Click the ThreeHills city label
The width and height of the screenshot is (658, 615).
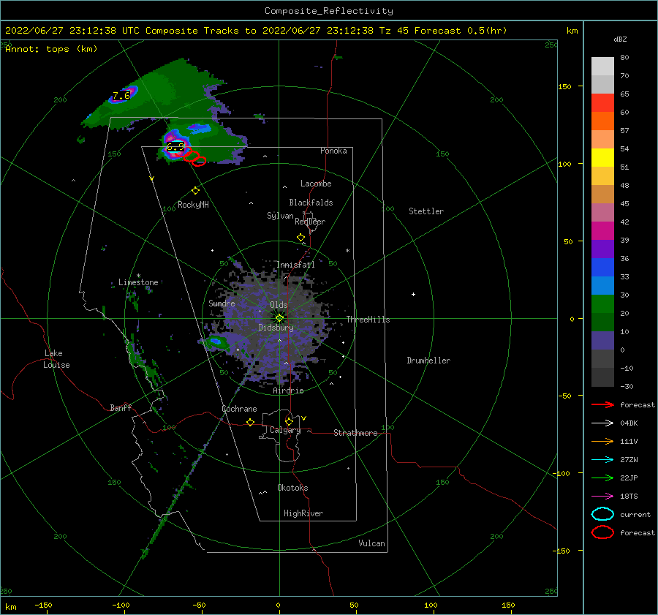[368, 320]
